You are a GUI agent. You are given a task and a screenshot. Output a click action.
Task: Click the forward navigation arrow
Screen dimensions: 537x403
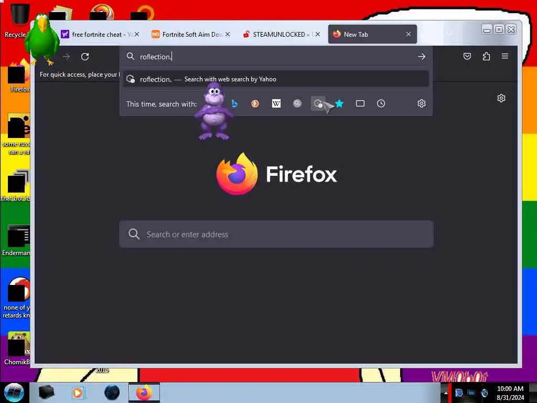tap(66, 57)
